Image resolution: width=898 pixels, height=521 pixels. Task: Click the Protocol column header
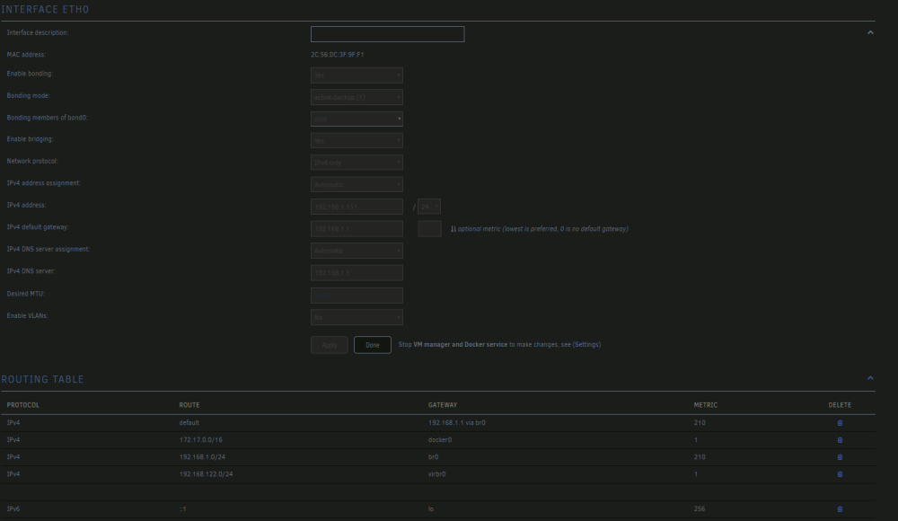[x=23, y=404]
